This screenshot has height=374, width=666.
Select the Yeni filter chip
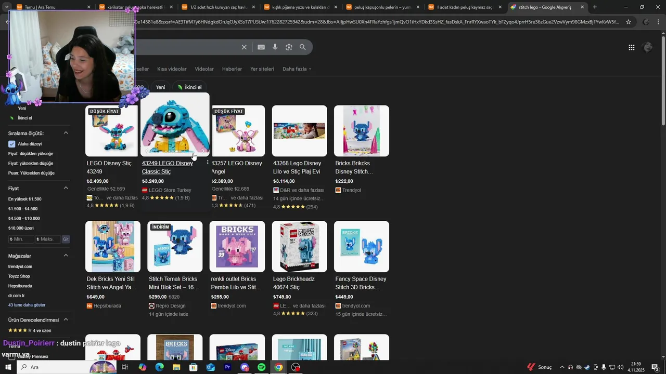point(160,87)
